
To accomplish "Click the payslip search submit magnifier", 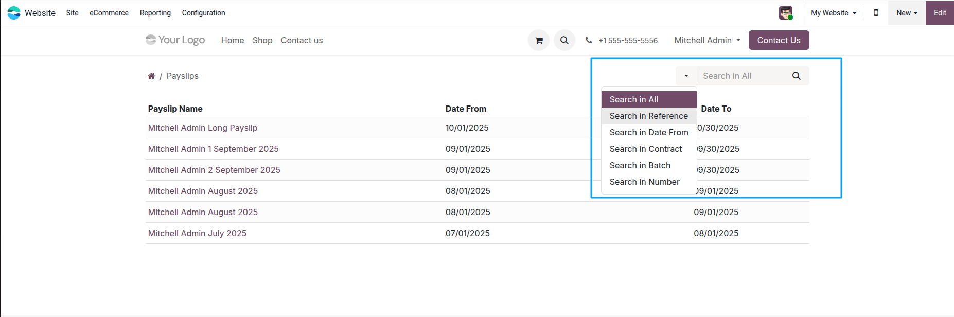I will click(796, 76).
